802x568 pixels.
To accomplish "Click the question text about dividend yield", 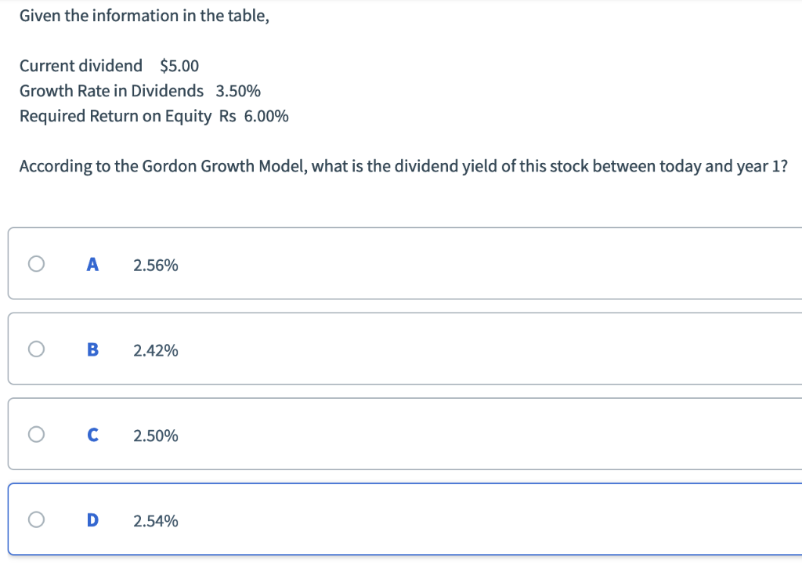I will (403, 166).
